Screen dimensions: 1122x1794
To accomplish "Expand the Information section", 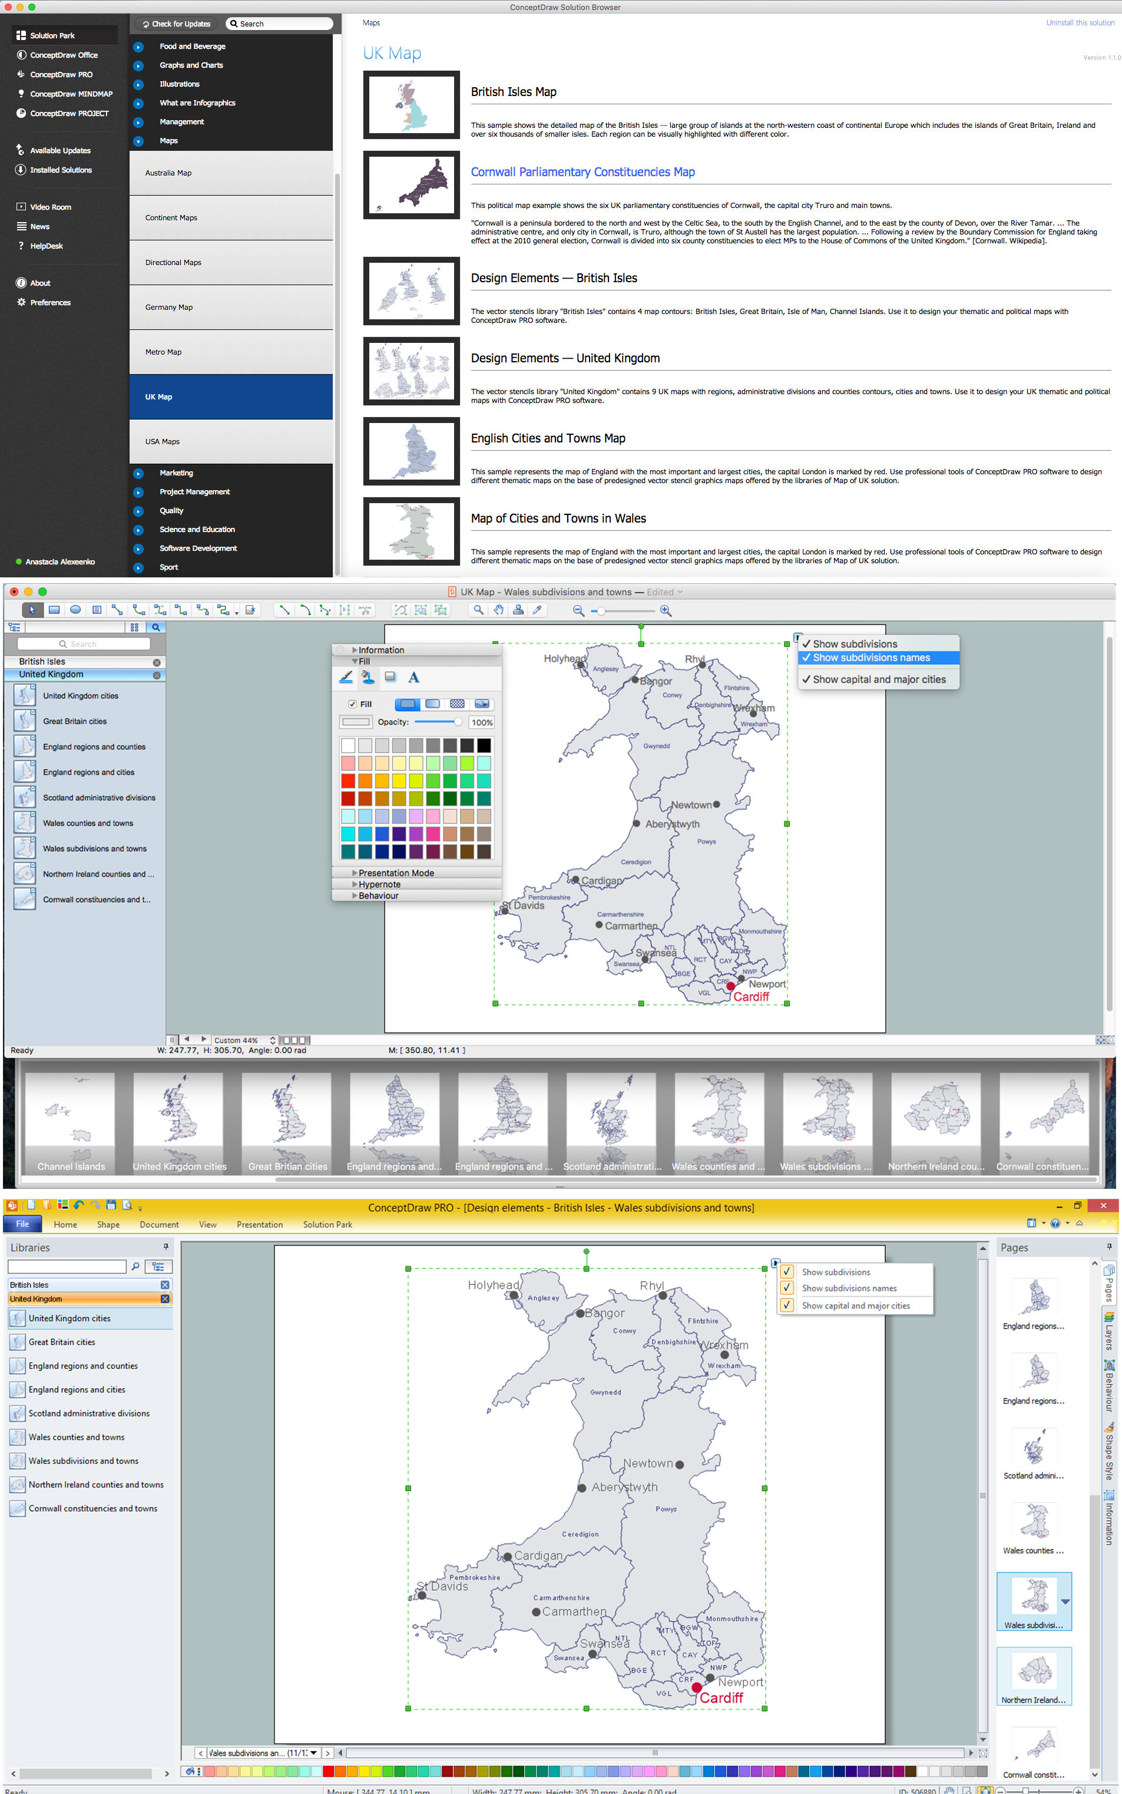I will (x=417, y=649).
